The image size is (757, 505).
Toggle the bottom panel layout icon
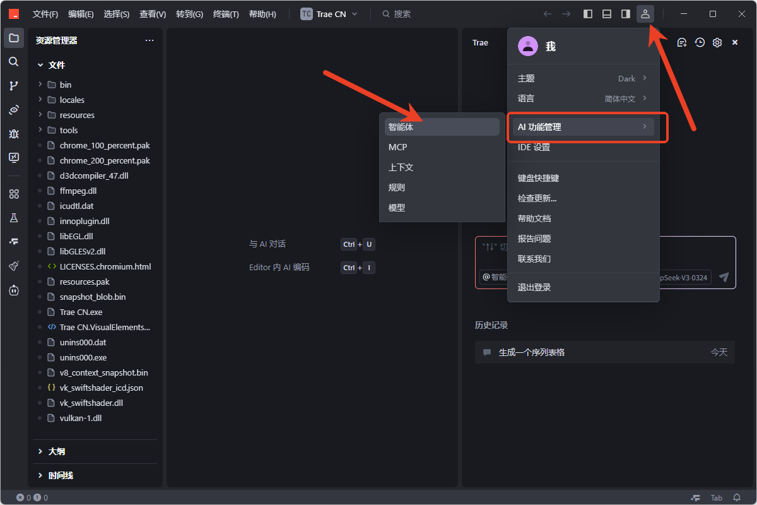coord(607,14)
